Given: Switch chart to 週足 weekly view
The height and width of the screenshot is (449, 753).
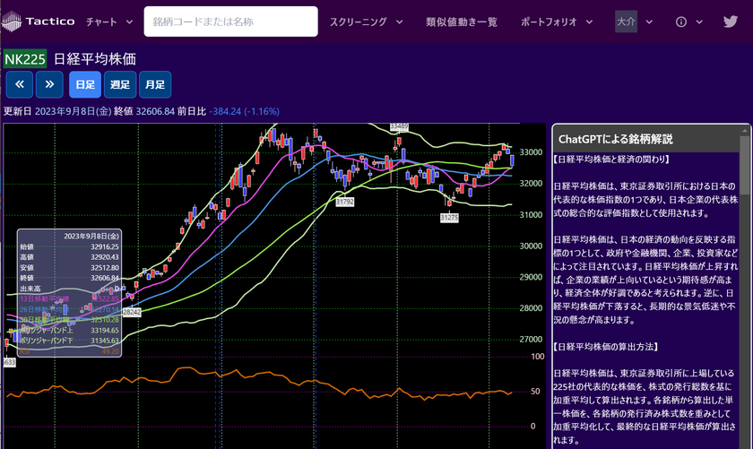Looking at the screenshot, I should [120, 84].
